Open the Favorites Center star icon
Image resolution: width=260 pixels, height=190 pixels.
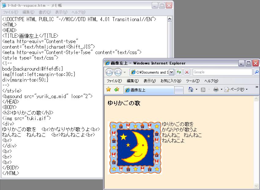point(109,90)
